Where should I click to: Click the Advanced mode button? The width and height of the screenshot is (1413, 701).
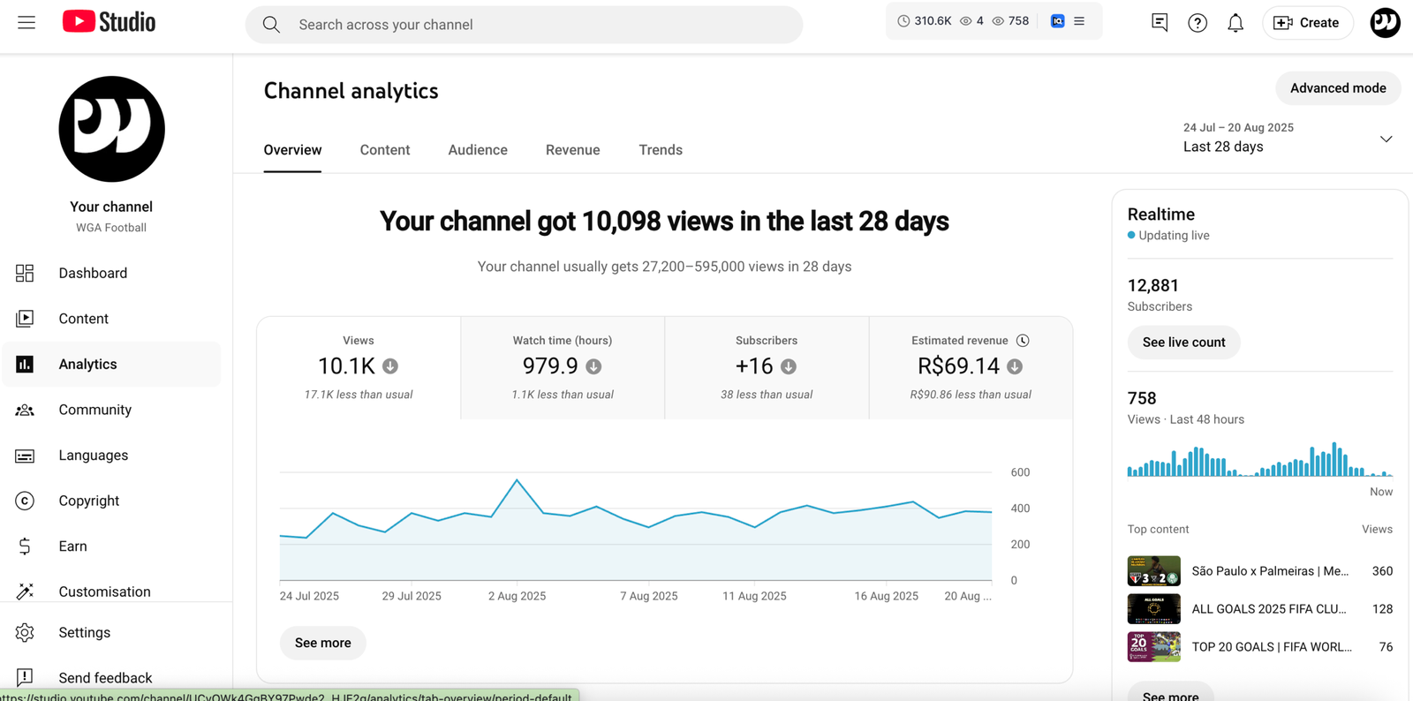click(1337, 88)
